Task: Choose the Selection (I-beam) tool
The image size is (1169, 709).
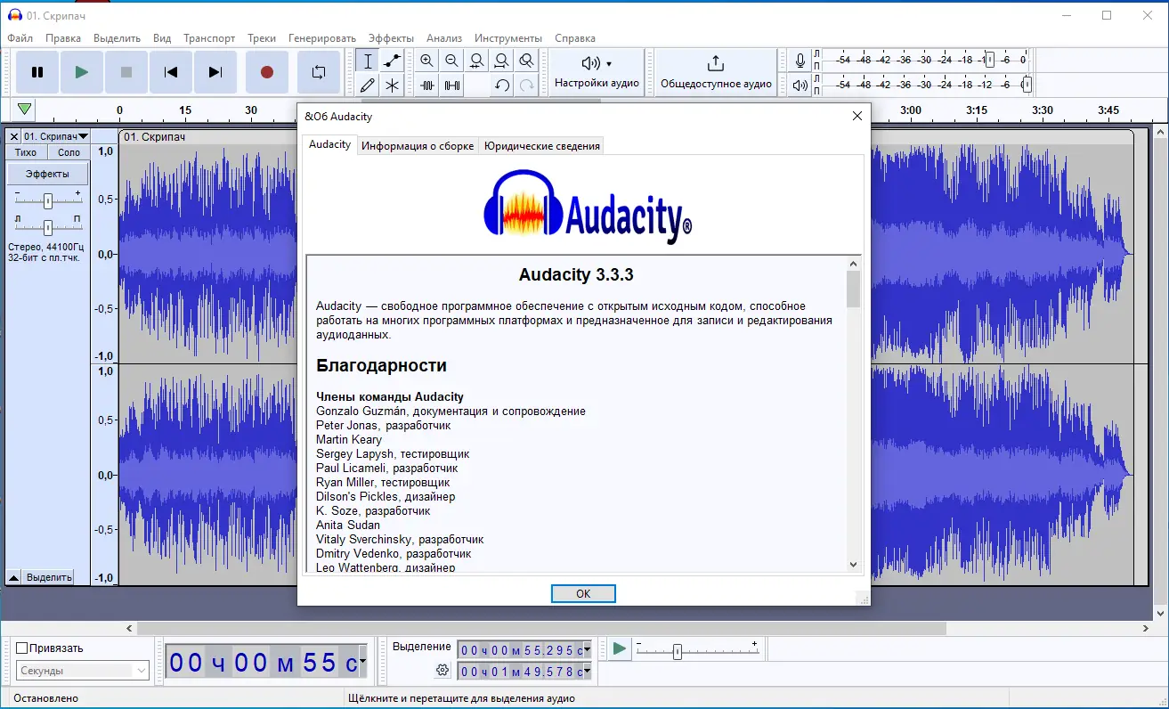Action: 368,61
